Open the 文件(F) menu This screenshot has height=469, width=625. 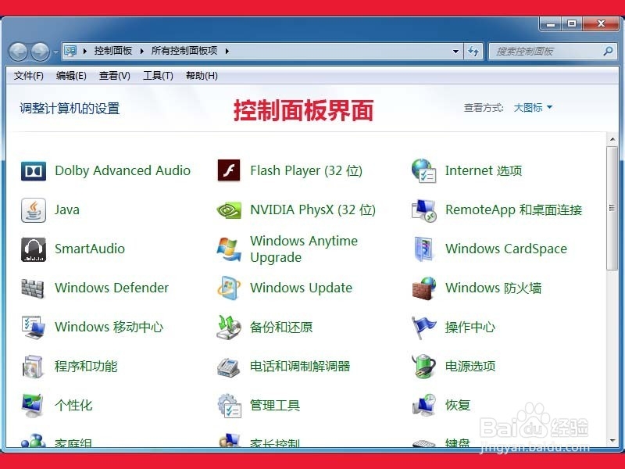click(x=28, y=75)
